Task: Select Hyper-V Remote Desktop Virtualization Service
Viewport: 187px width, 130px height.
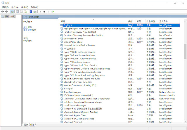Action: click(120, 69)
